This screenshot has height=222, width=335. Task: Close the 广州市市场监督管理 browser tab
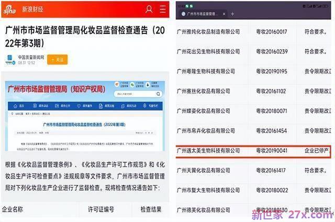tap(224, 14)
